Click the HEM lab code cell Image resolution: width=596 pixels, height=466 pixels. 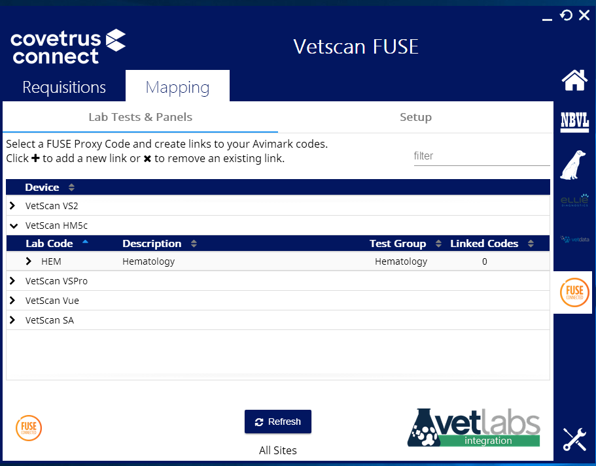[51, 261]
